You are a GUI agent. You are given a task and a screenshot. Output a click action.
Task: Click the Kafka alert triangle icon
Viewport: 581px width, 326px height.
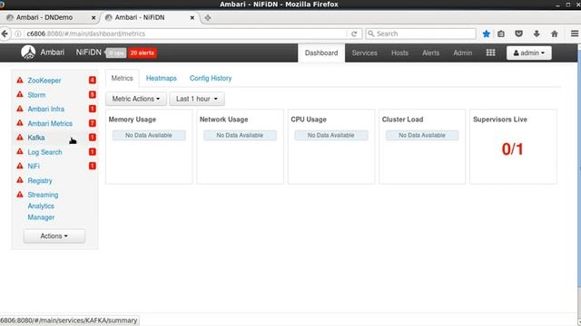(20, 137)
